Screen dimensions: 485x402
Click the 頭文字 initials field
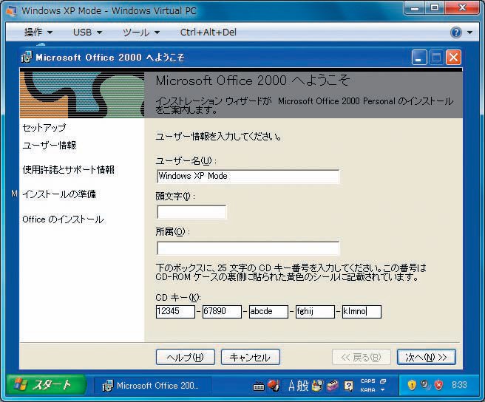191,212
